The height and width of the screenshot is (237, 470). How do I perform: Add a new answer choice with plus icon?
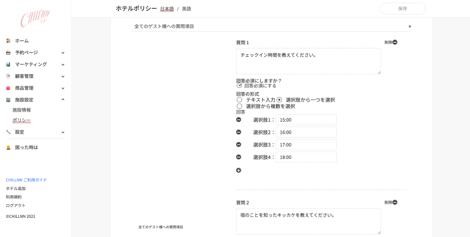[x=239, y=170]
